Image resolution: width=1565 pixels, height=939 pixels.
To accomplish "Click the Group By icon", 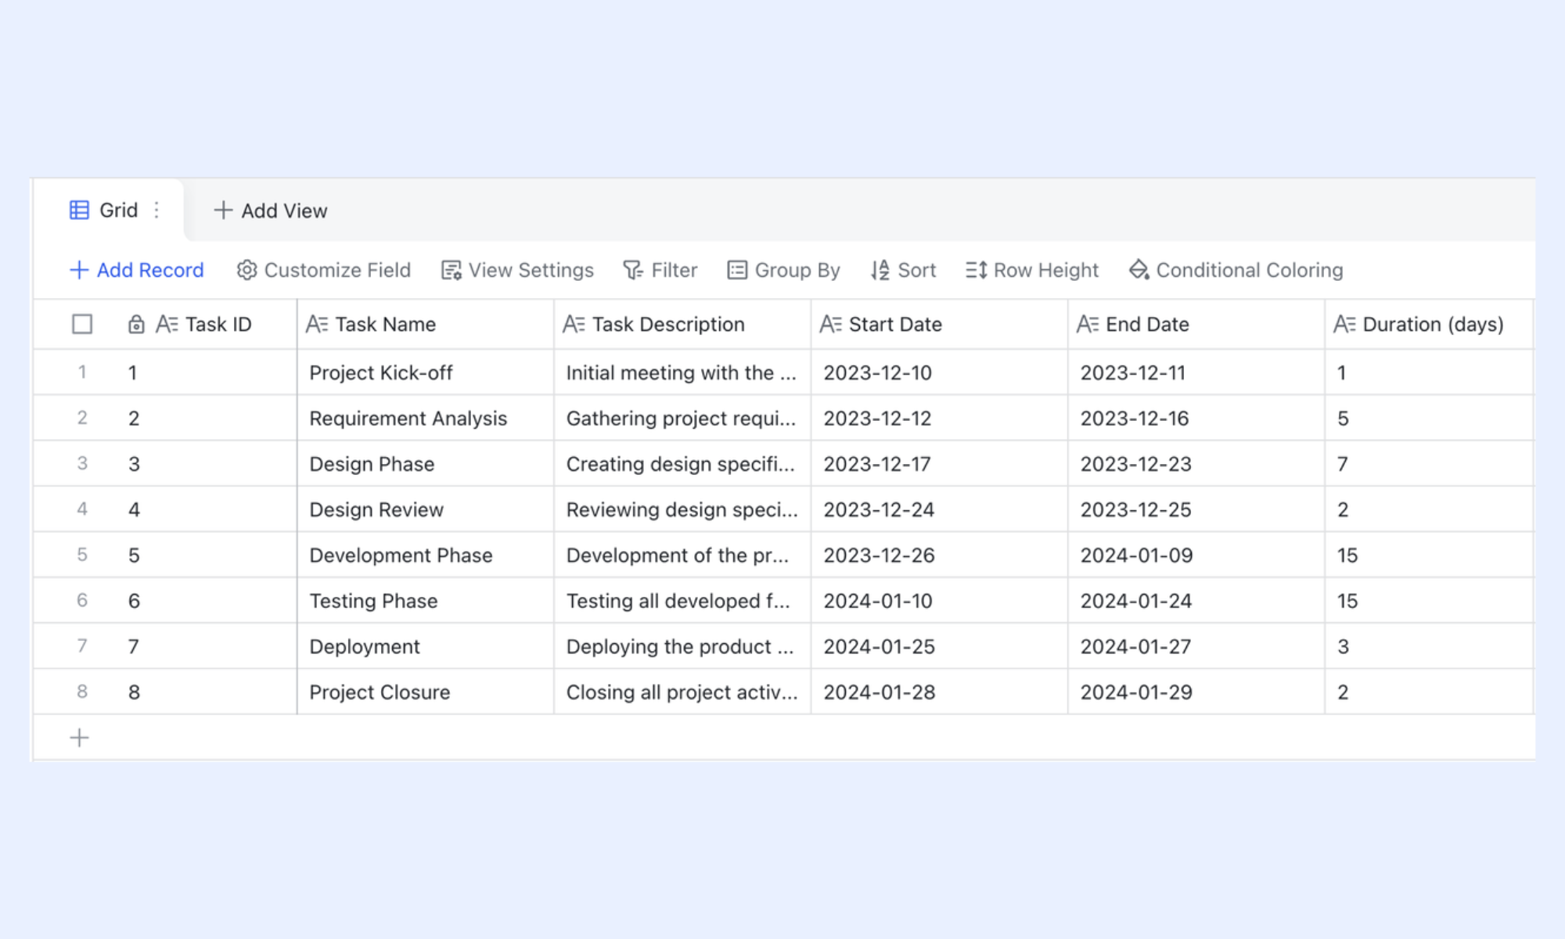I will (737, 270).
